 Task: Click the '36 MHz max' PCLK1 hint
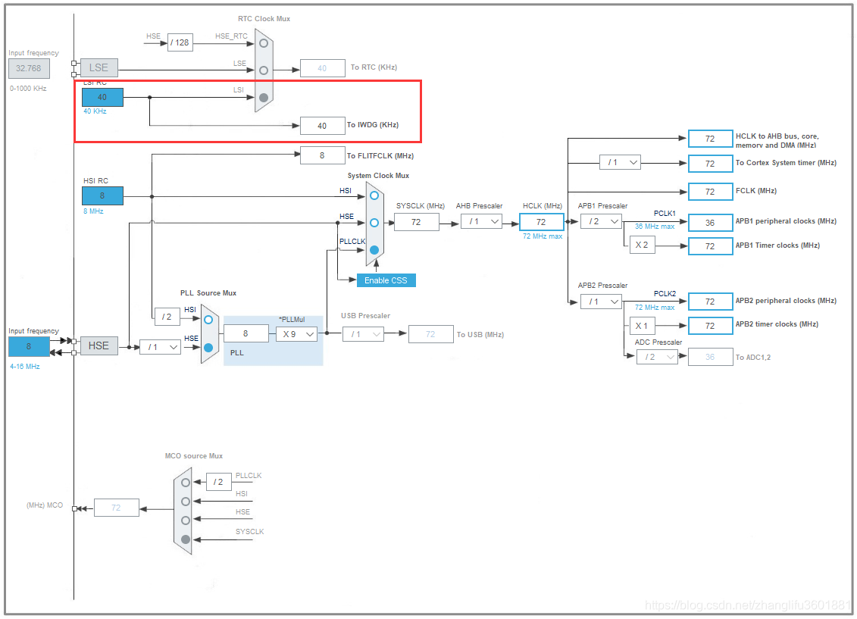pyautogui.click(x=655, y=227)
